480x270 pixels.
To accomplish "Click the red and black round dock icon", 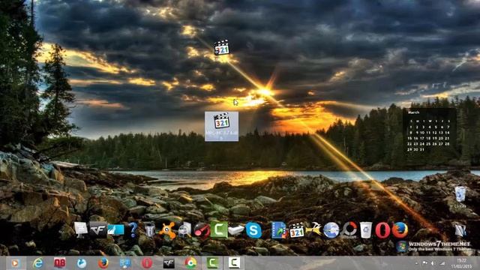I will tap(202, 230).
